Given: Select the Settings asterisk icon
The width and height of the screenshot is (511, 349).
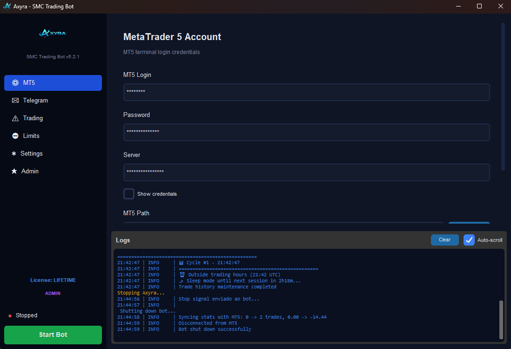Looking at the screenshot, I should 14,153.
